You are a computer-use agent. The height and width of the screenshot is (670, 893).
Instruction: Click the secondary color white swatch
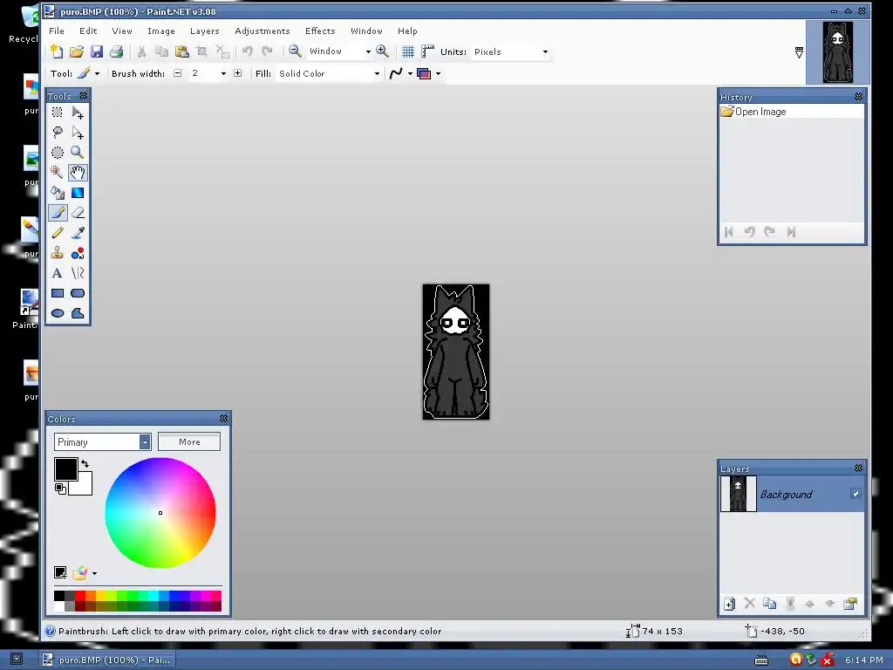coord(85,488)
